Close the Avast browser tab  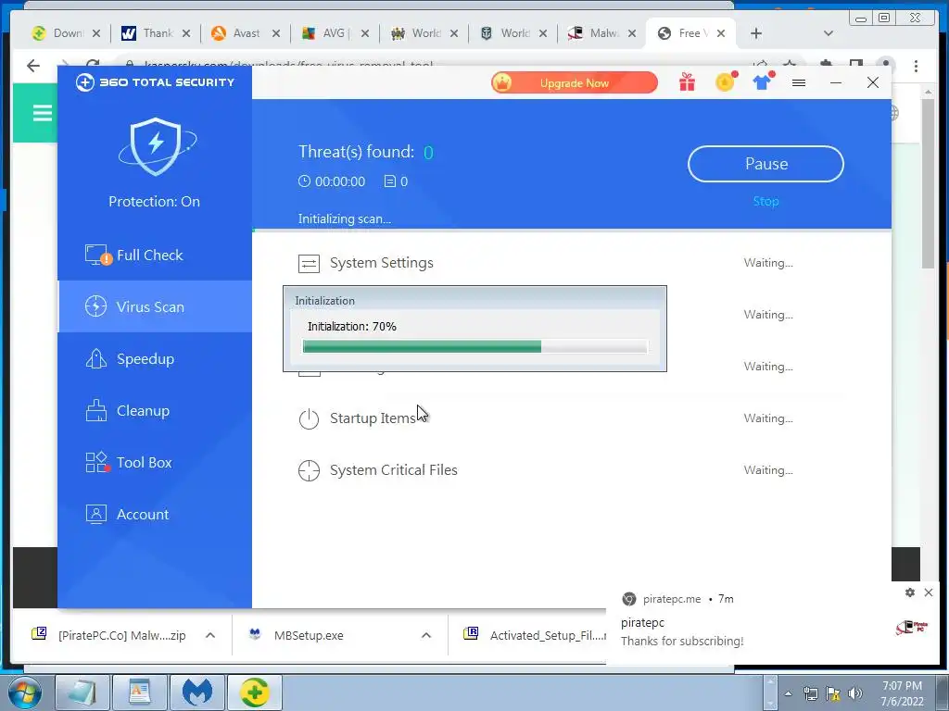pos(276,34)
